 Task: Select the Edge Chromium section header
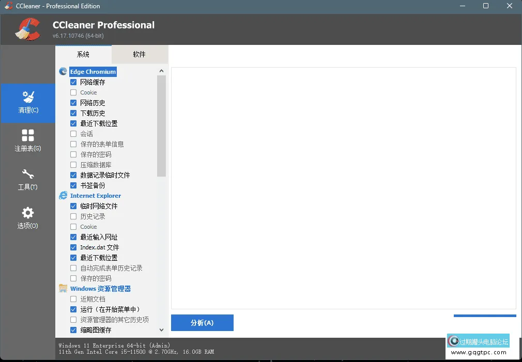tap(93, 72)
